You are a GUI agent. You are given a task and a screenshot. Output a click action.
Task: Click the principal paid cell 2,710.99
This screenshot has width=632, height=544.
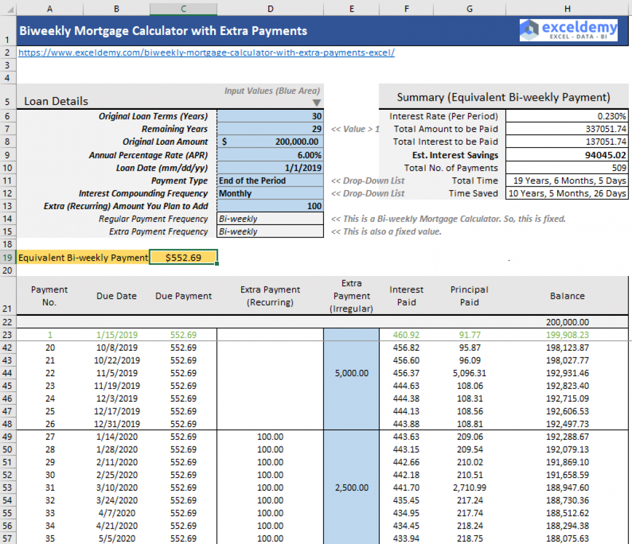click(x=469, y=488)
